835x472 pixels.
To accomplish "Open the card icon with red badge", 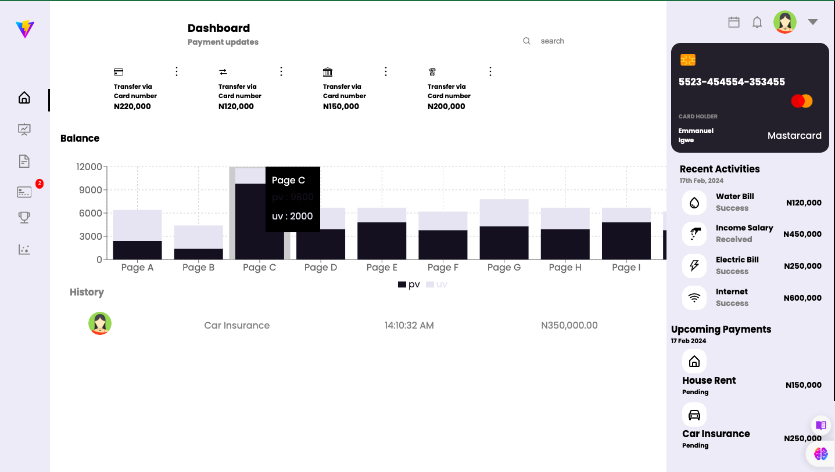I will (x=24, y=192).
